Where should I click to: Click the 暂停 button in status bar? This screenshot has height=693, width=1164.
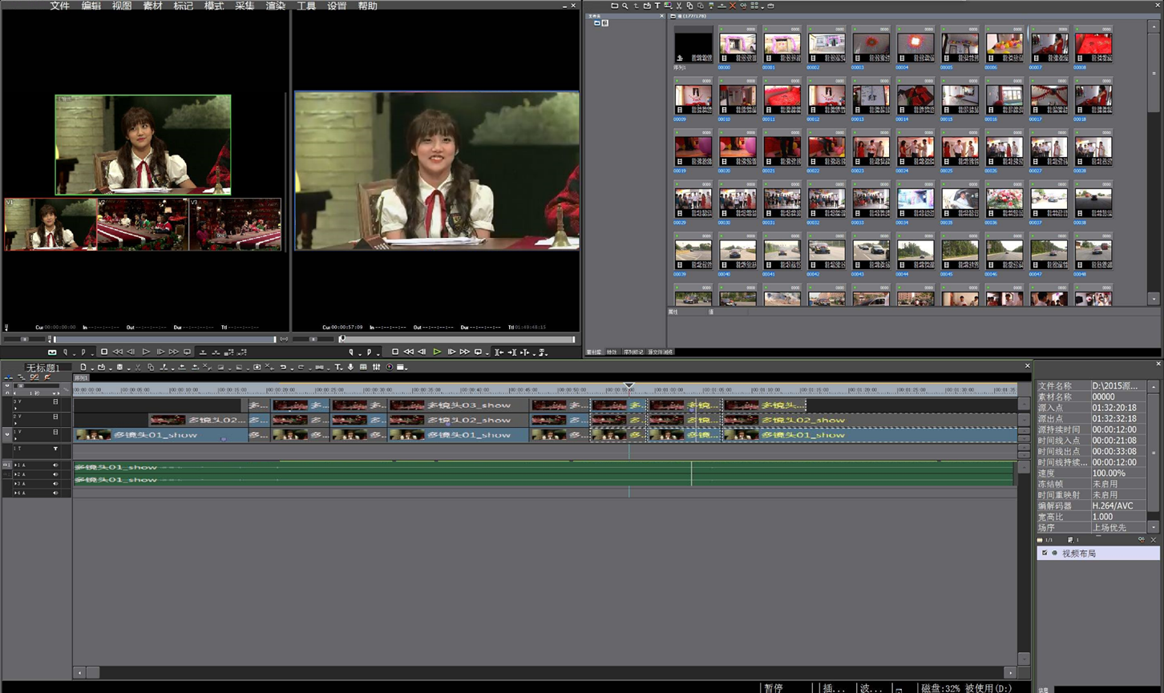[x=774, y=687]
